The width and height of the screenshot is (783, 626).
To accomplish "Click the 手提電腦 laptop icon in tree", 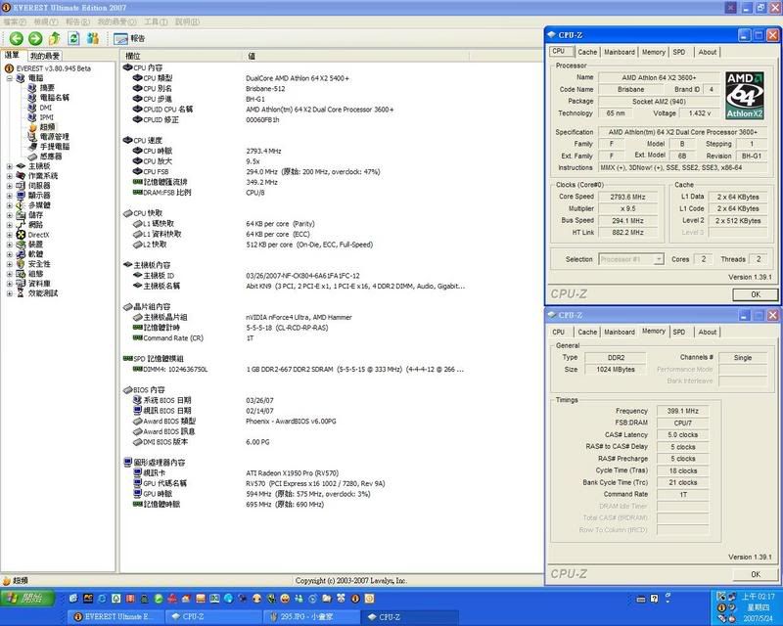I will [32, 147].
